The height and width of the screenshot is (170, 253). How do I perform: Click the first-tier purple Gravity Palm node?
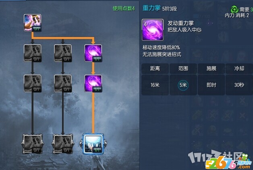pyautogui.click(x=93, y=53)
